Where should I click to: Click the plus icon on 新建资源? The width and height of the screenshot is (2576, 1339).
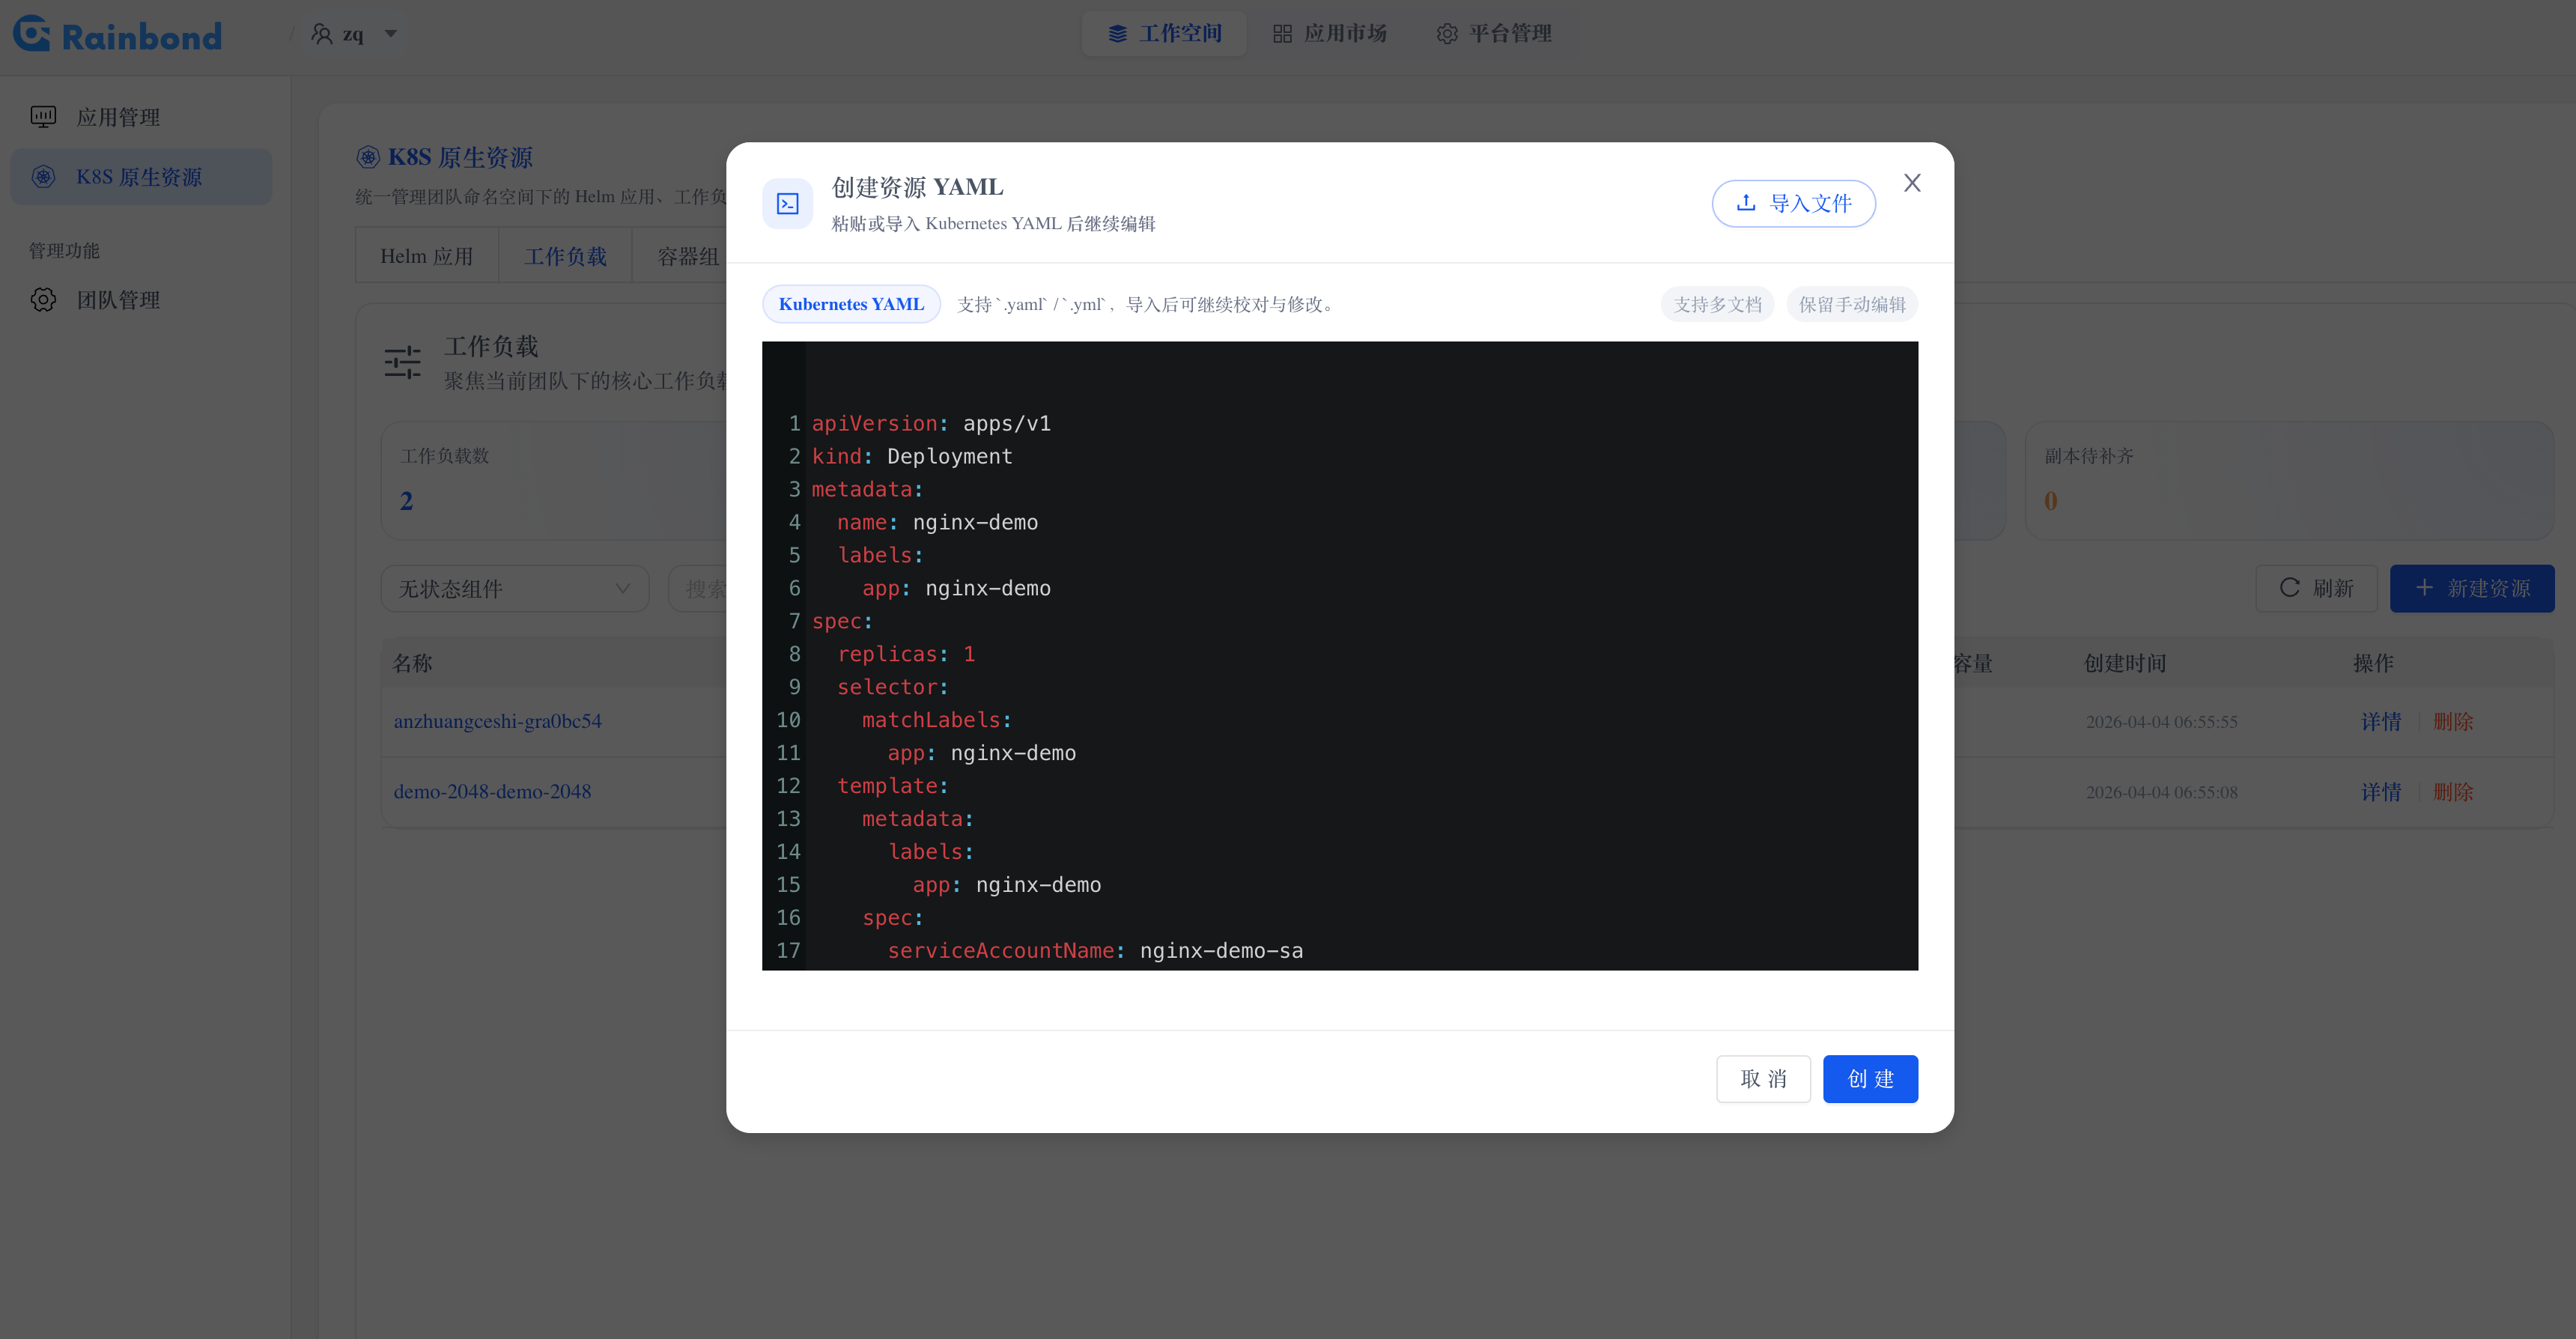[x=2423, y=588]
